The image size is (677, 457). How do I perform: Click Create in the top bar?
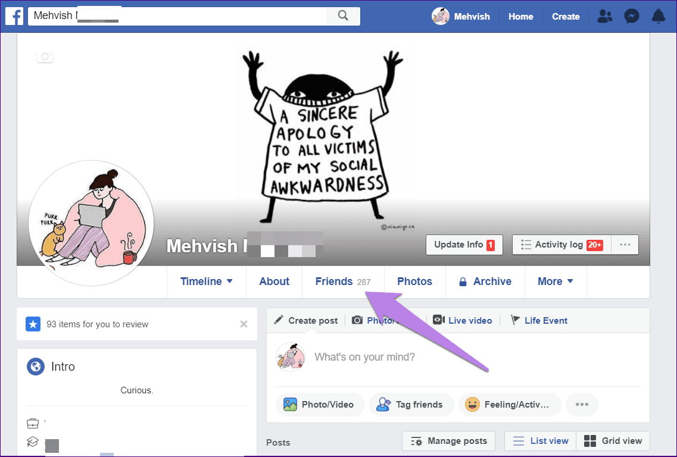[x=566, y=17]
